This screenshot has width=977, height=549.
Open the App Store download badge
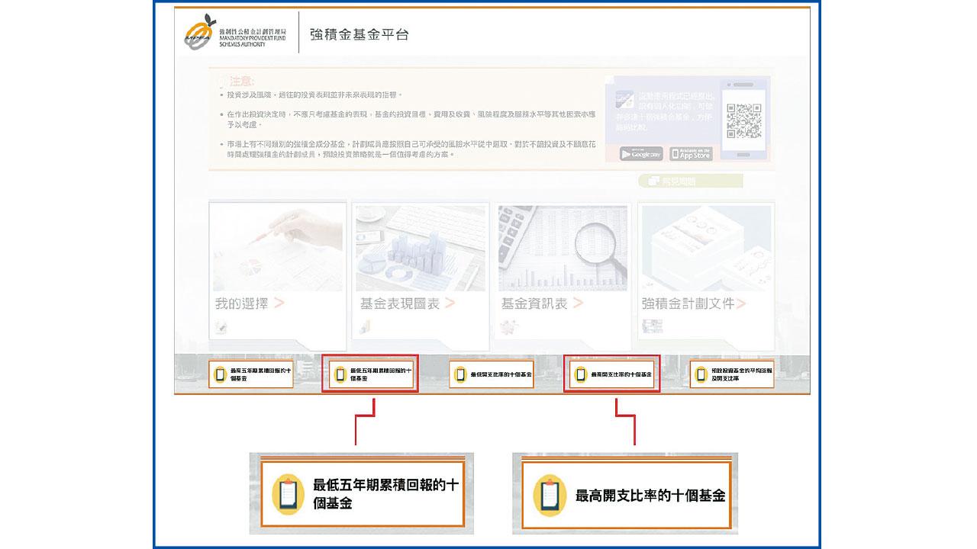(691, 153)
